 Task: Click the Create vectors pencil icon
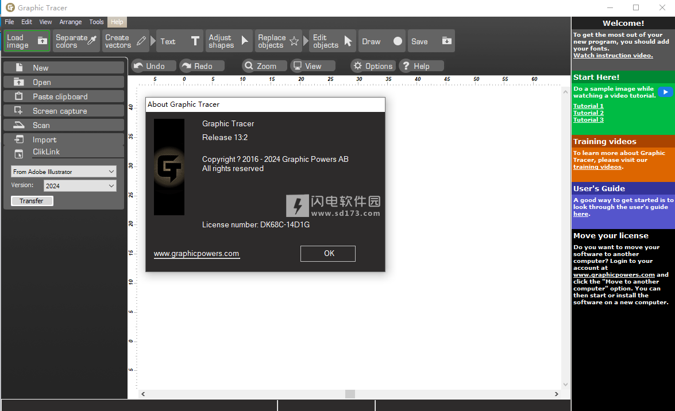pyautogui.click(x=141, y=41)
